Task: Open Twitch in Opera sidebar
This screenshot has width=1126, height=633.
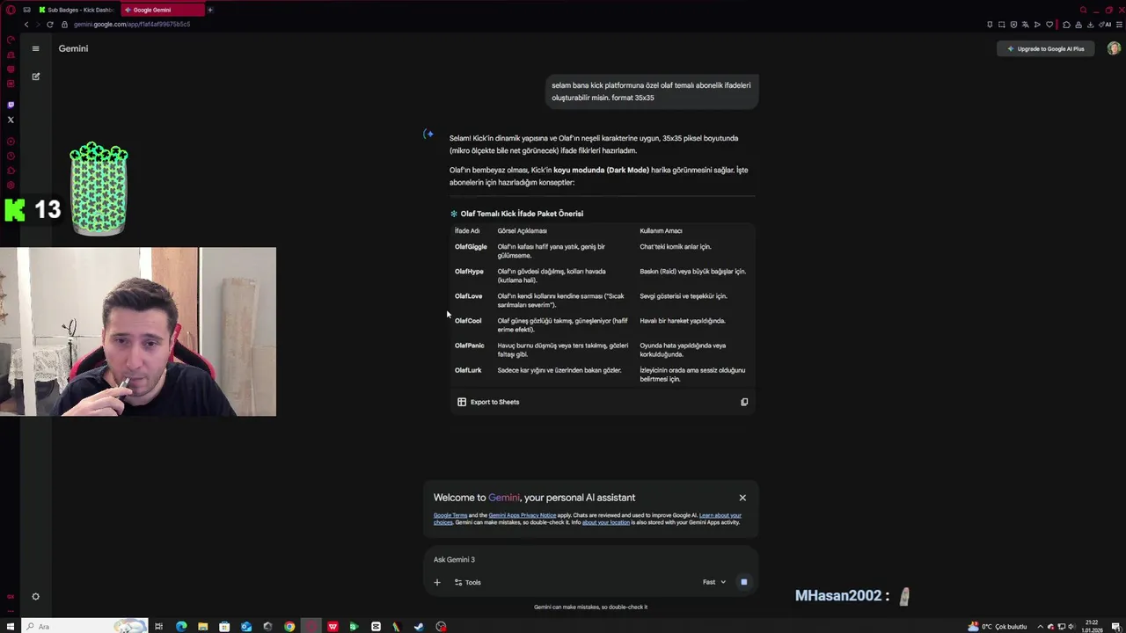Action: tap(11, 105)
